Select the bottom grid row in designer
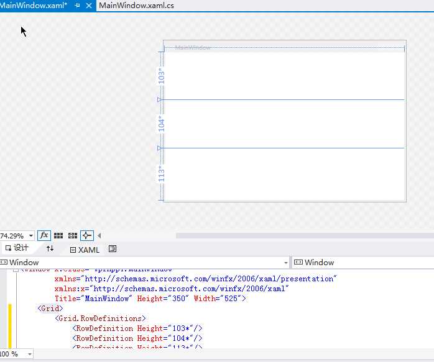The width and height of the screenshot is (434, 362). (x=284, y=174)
